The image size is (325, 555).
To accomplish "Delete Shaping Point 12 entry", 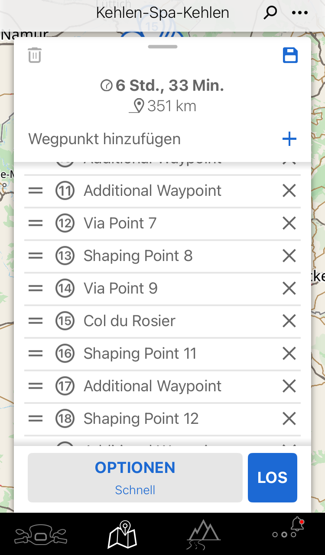I will tap(289, 419).
